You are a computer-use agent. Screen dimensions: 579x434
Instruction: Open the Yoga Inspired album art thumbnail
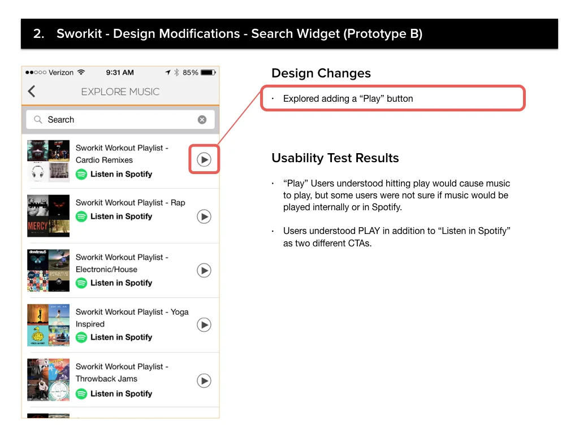pos(49,325)
